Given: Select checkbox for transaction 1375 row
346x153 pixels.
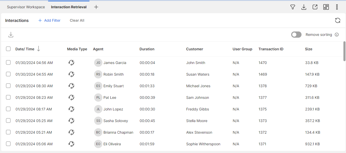Looking at the screenshot, I should [8, 109].
